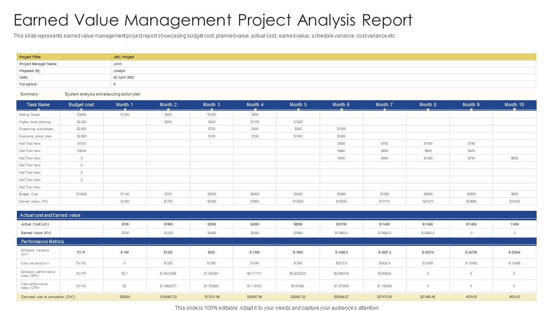Click the slide title 'Earned Value Management Project Analysis Report'

click(213, 20)
